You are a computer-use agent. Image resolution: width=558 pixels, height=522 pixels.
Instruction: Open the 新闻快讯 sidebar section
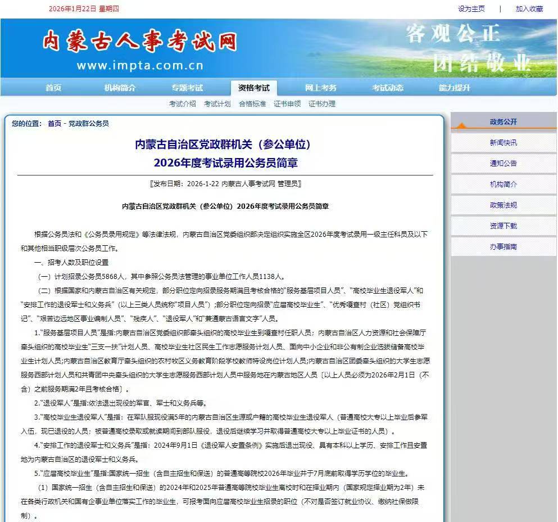pos(504,142)
